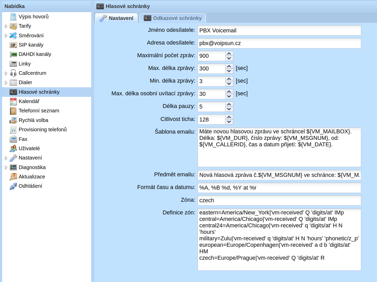
Task: Increase Min. délka zprávy value
Action: pyautogui.click(x=229, y=79)
